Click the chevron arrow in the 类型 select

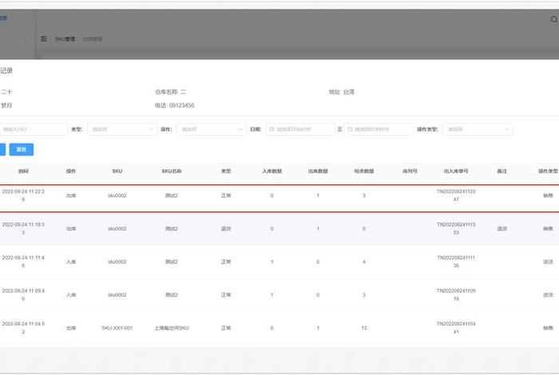[x=151, y=129]
